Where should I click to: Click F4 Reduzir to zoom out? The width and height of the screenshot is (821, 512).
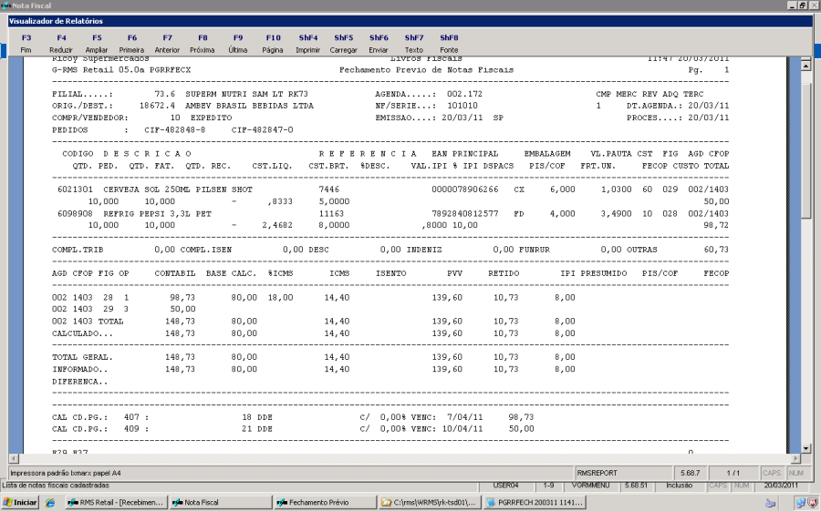(x=61, y=44)
